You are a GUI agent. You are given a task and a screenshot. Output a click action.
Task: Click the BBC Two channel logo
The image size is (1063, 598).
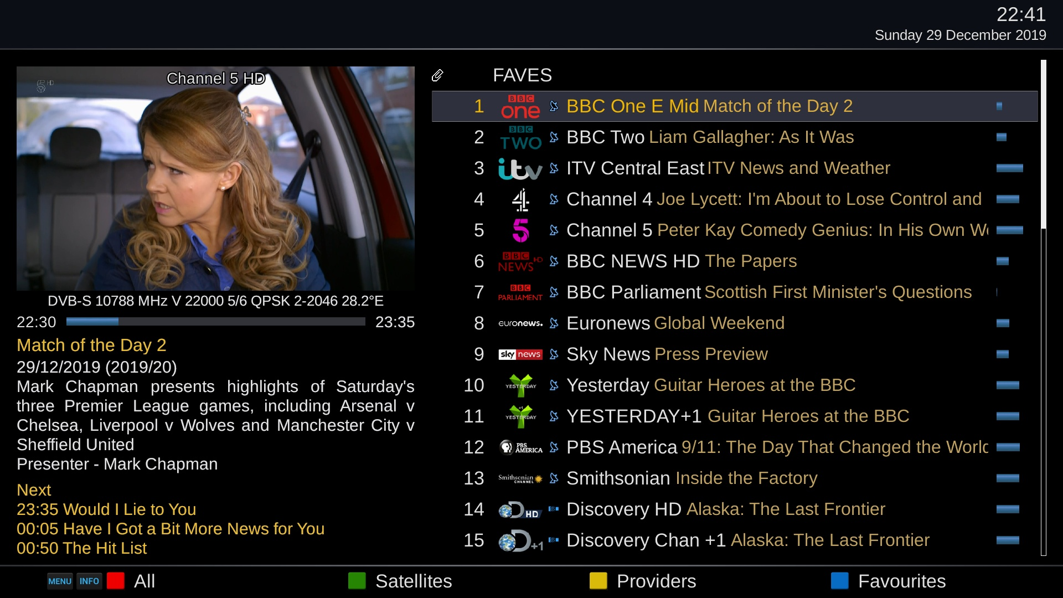coord(520,137)
